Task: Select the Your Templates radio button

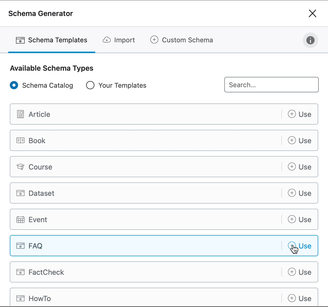Action: (x=90, y=85)
